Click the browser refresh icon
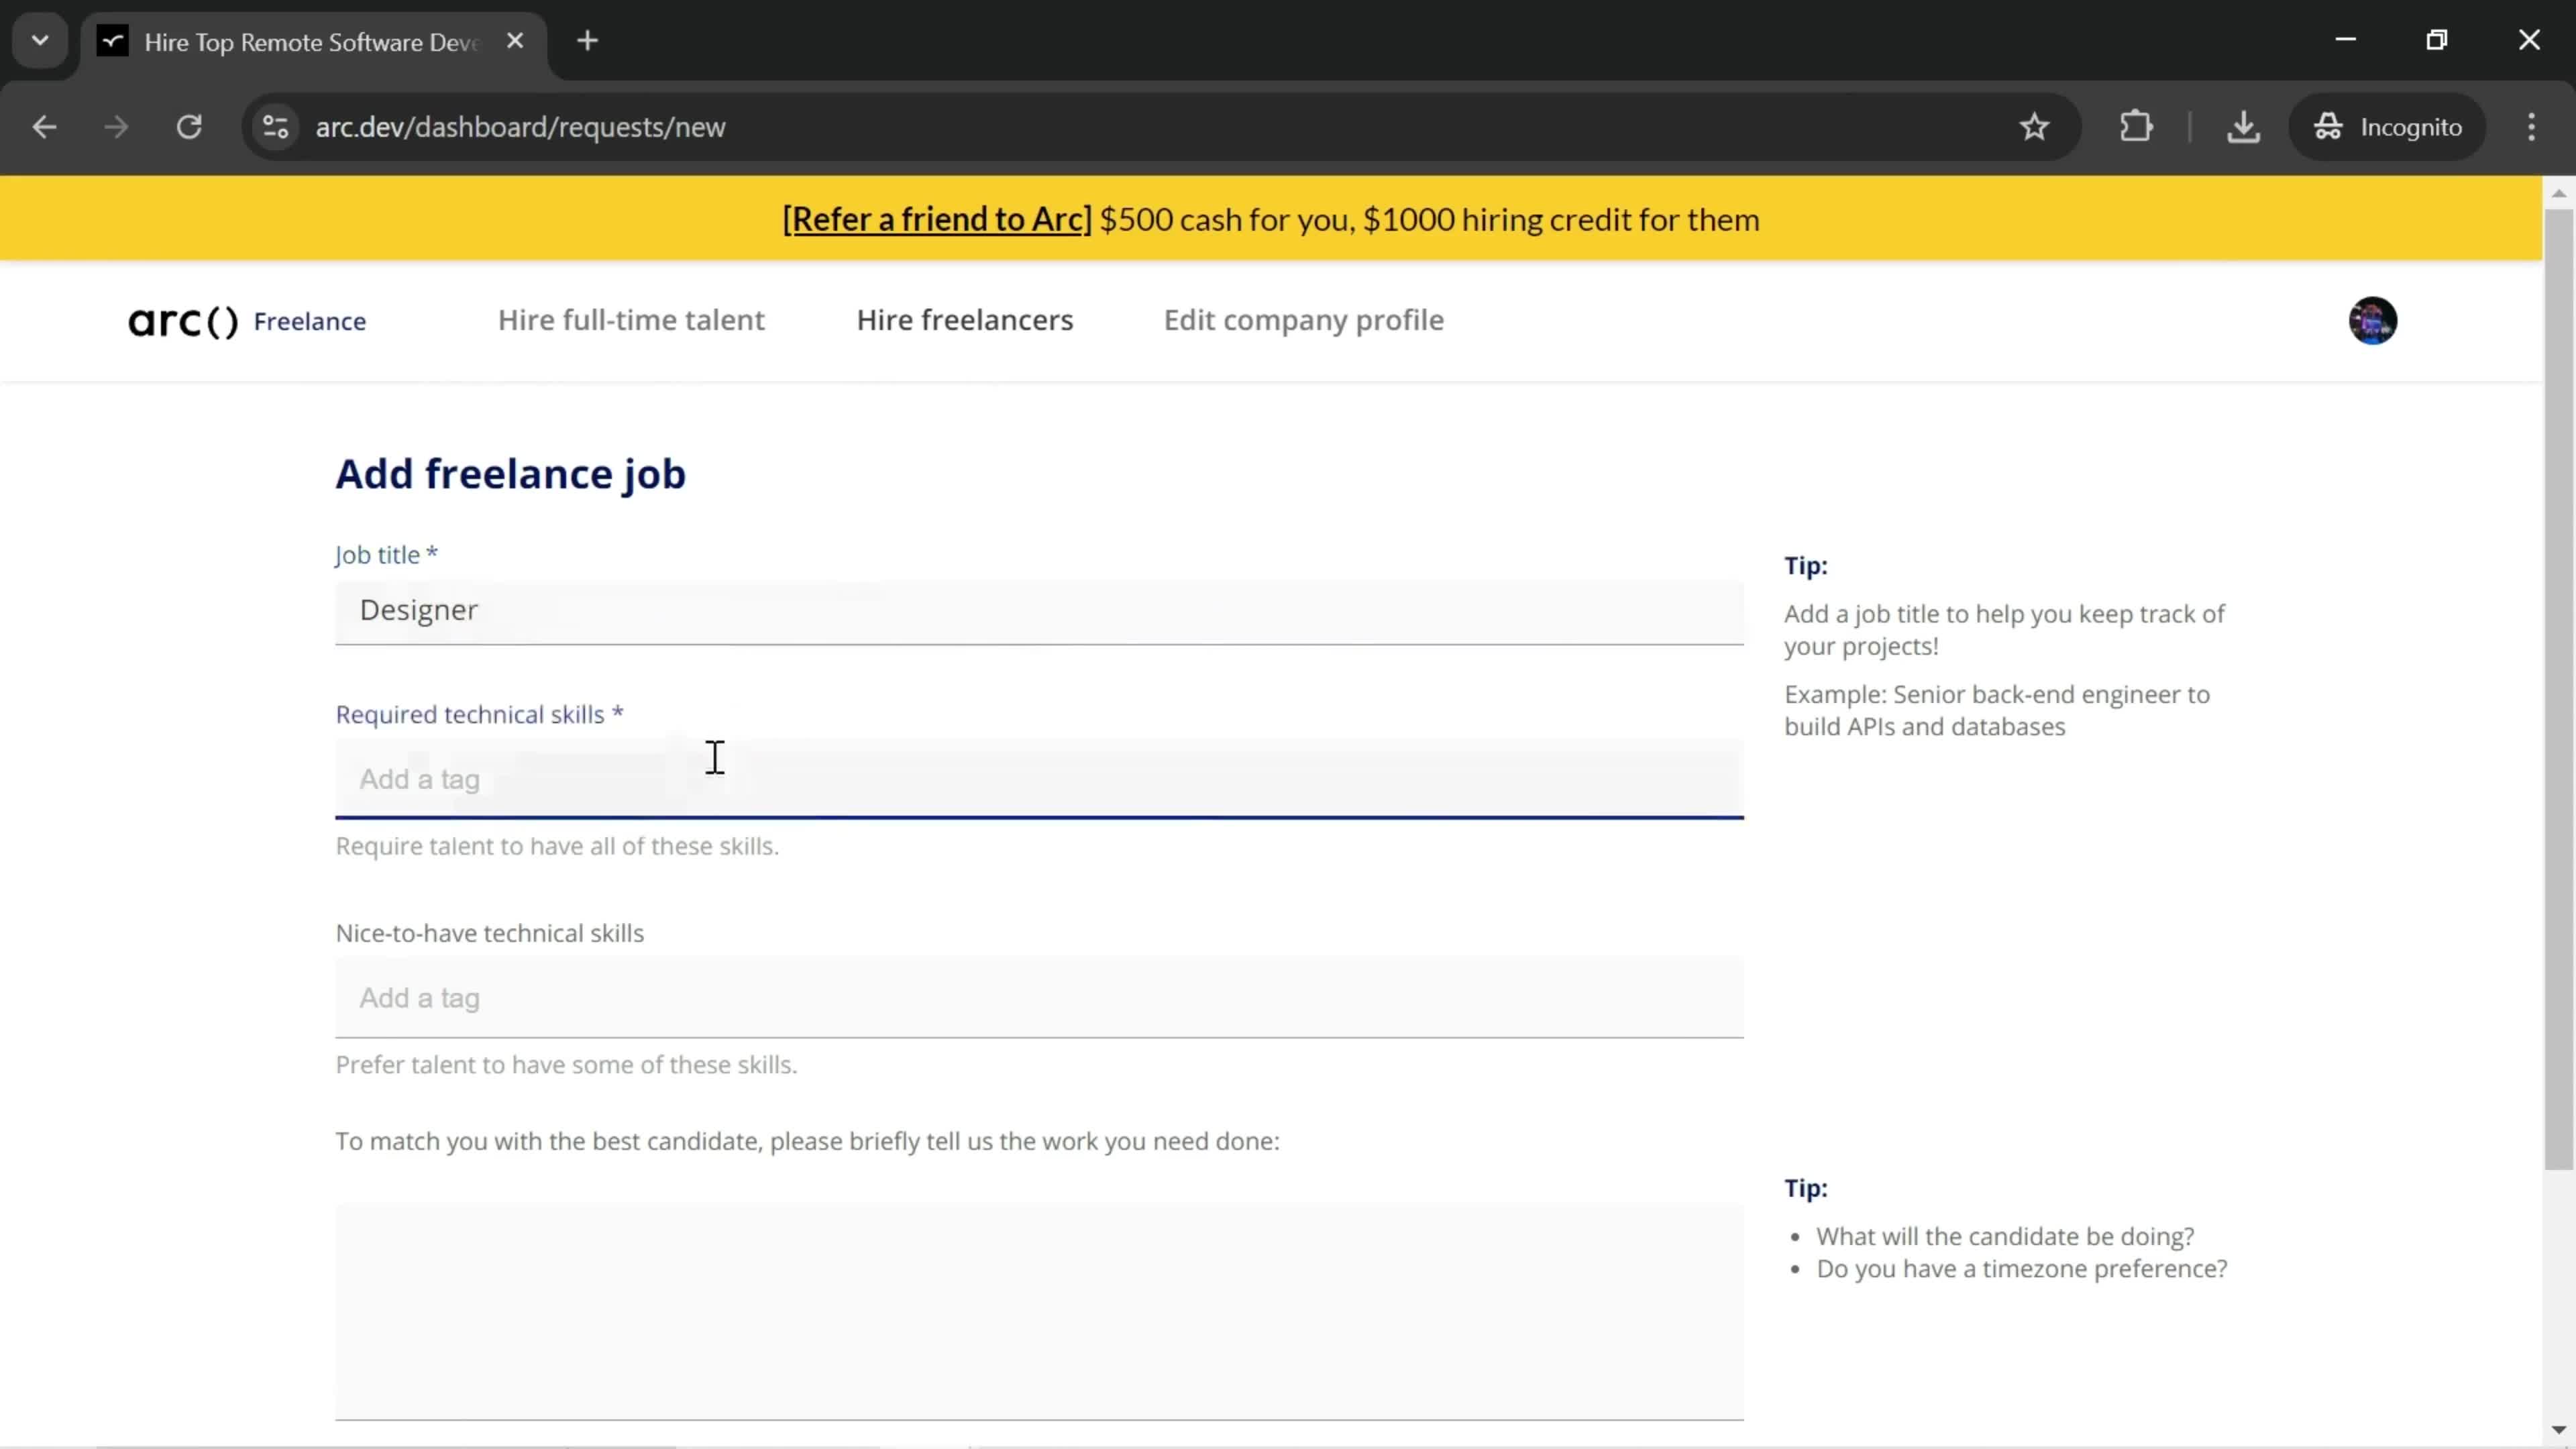The height and width of the screenshot is (1449, 2576). 189,125
